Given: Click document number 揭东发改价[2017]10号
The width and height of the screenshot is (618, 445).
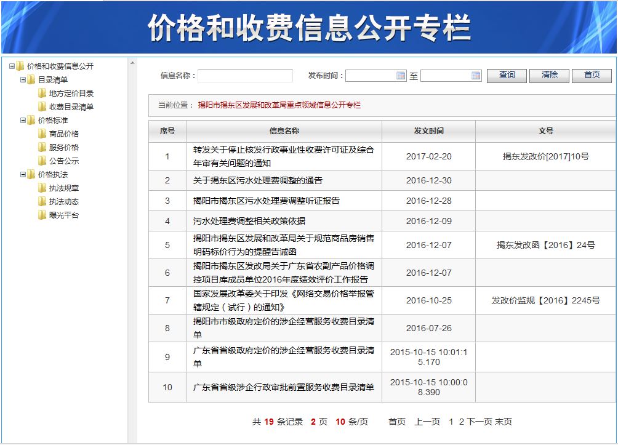Looking at the screenshot, I should [x=546, y=156].
